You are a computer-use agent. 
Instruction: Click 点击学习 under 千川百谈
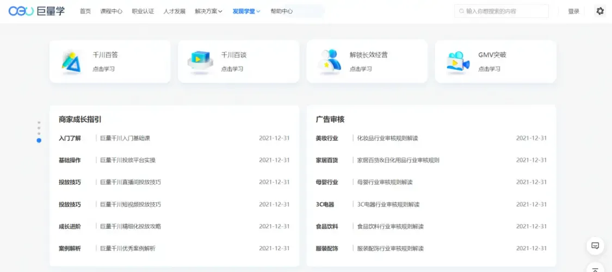click(232, 69)
